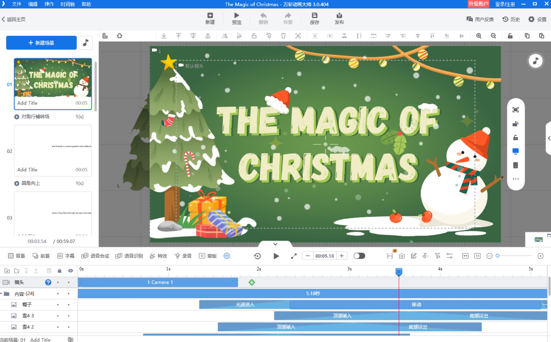Open the Effects (特效) tool
Image resolution: width=551 pixels, height=342 pixels.
coord(158,256)
